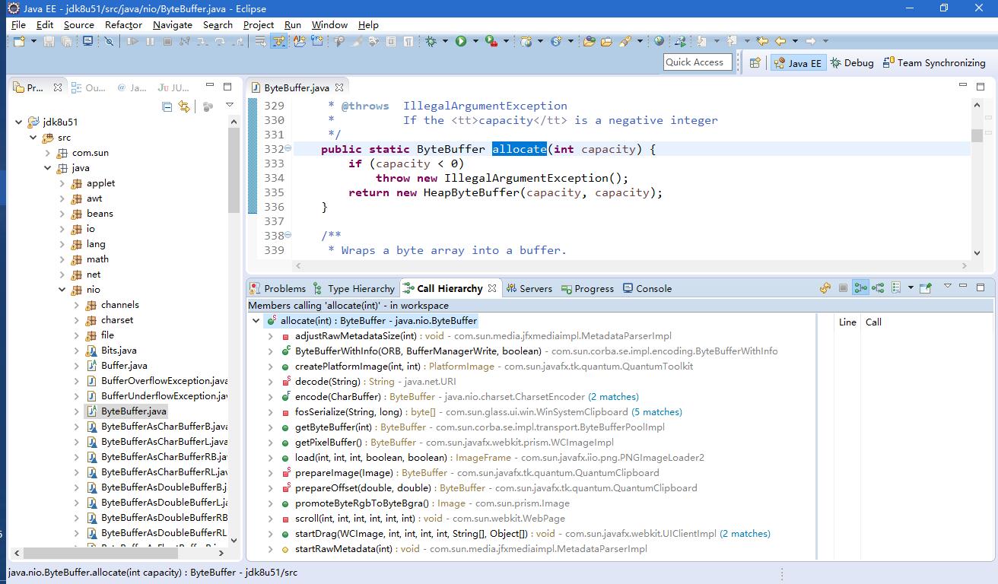
Task: Open the Run launch dropdown arrow
Action: pyautogui.click(x=475, y=41)
